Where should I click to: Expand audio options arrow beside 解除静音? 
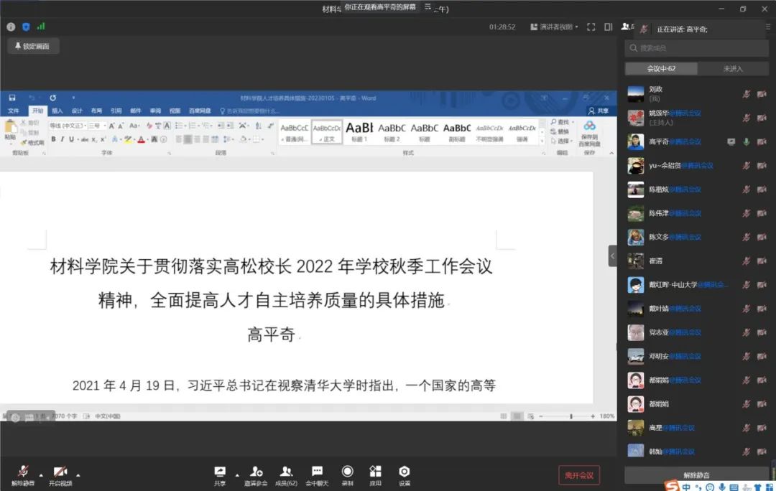coord(41,474)
